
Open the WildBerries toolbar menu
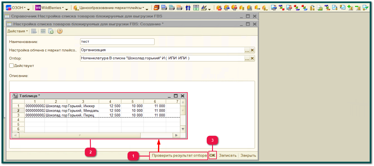(x=49, y=8)
